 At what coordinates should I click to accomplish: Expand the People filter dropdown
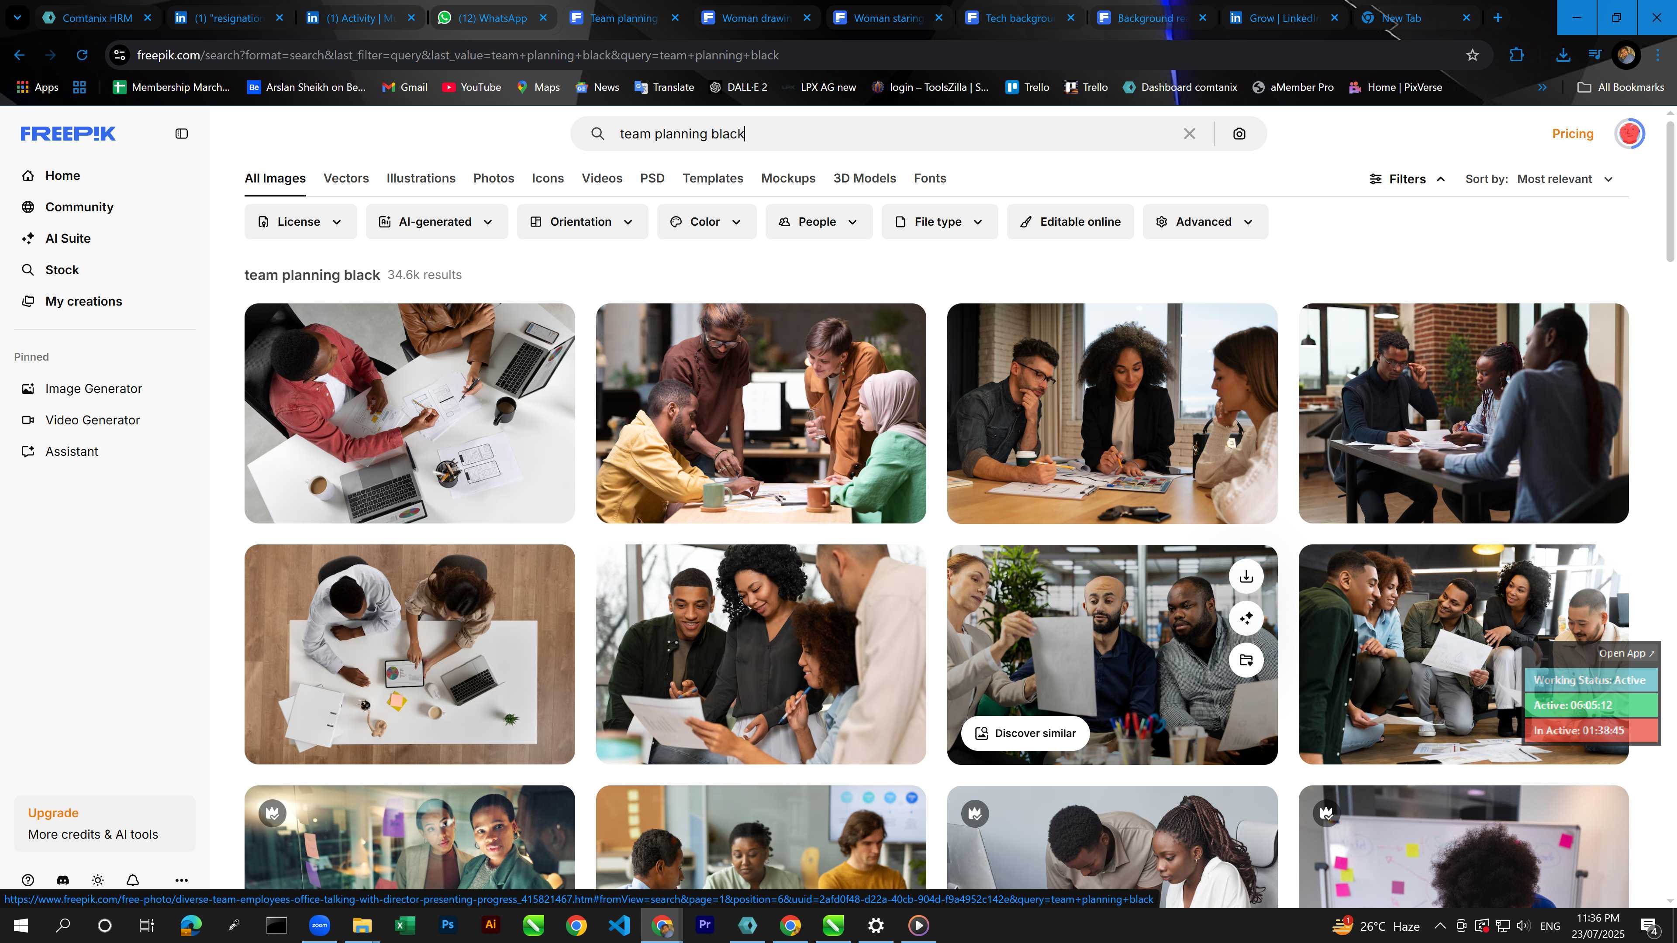(819, 222)
